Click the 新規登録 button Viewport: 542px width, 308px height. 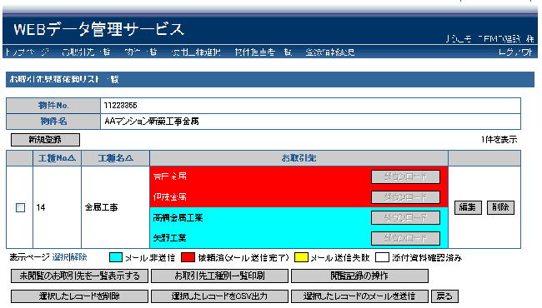(45, 140)
